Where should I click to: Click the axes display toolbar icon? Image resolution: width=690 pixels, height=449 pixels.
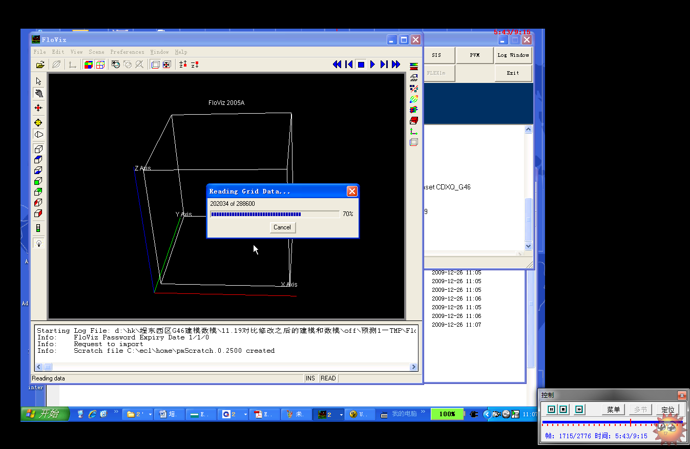72,65
